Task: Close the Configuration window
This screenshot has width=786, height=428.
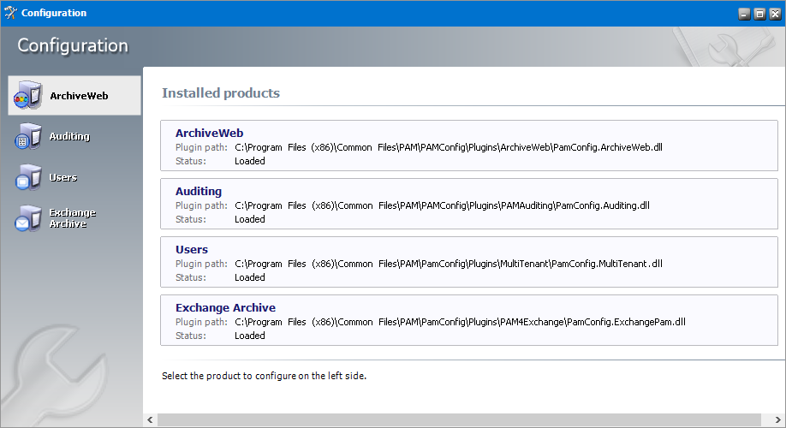Action: tap(773, 14)
